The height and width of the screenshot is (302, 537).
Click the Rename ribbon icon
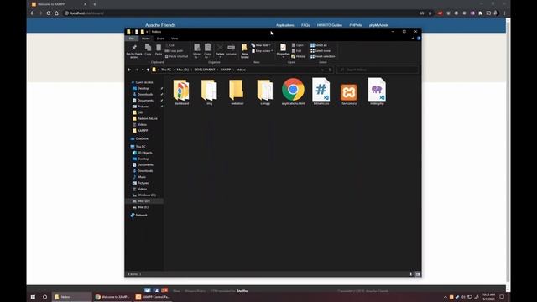tap(231, 49)
